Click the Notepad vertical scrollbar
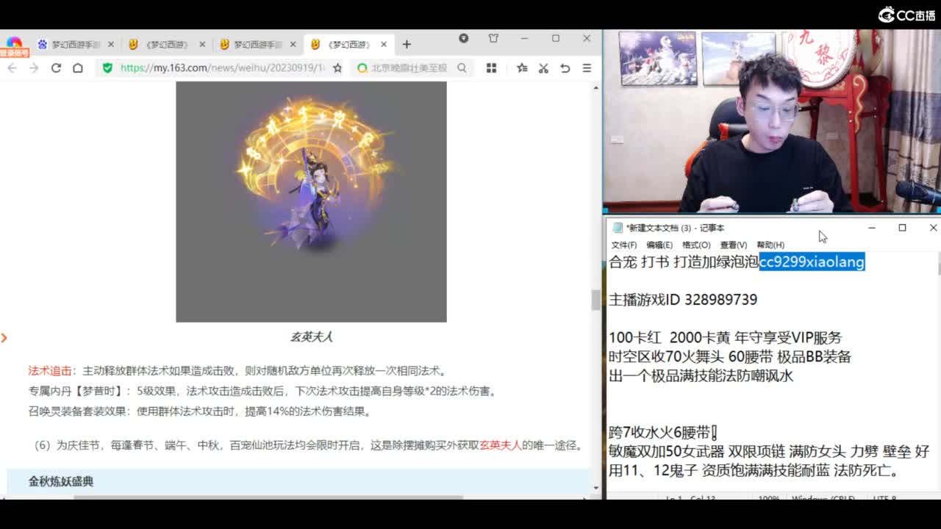941x529 pixels. tap(938, 264)
